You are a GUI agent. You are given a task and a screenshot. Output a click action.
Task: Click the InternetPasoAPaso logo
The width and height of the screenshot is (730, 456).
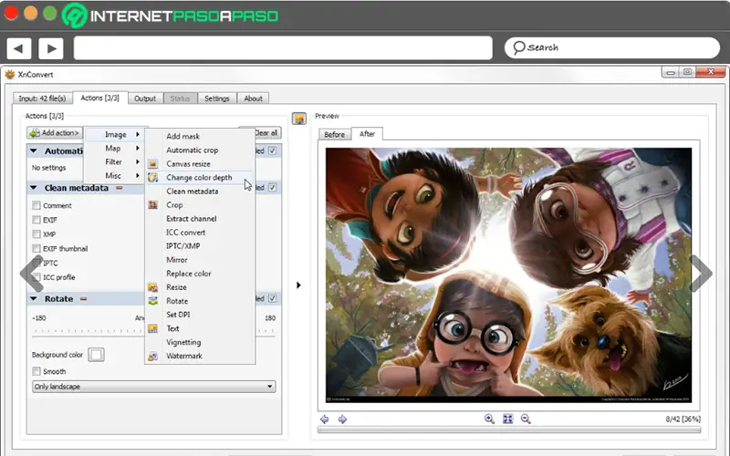click(171, 16)
